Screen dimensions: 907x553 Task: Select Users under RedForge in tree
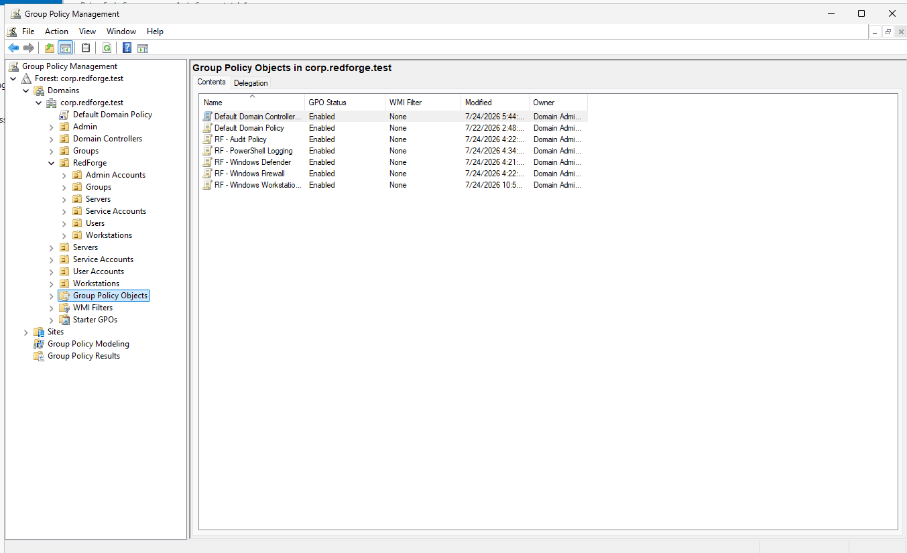[95, 223]
